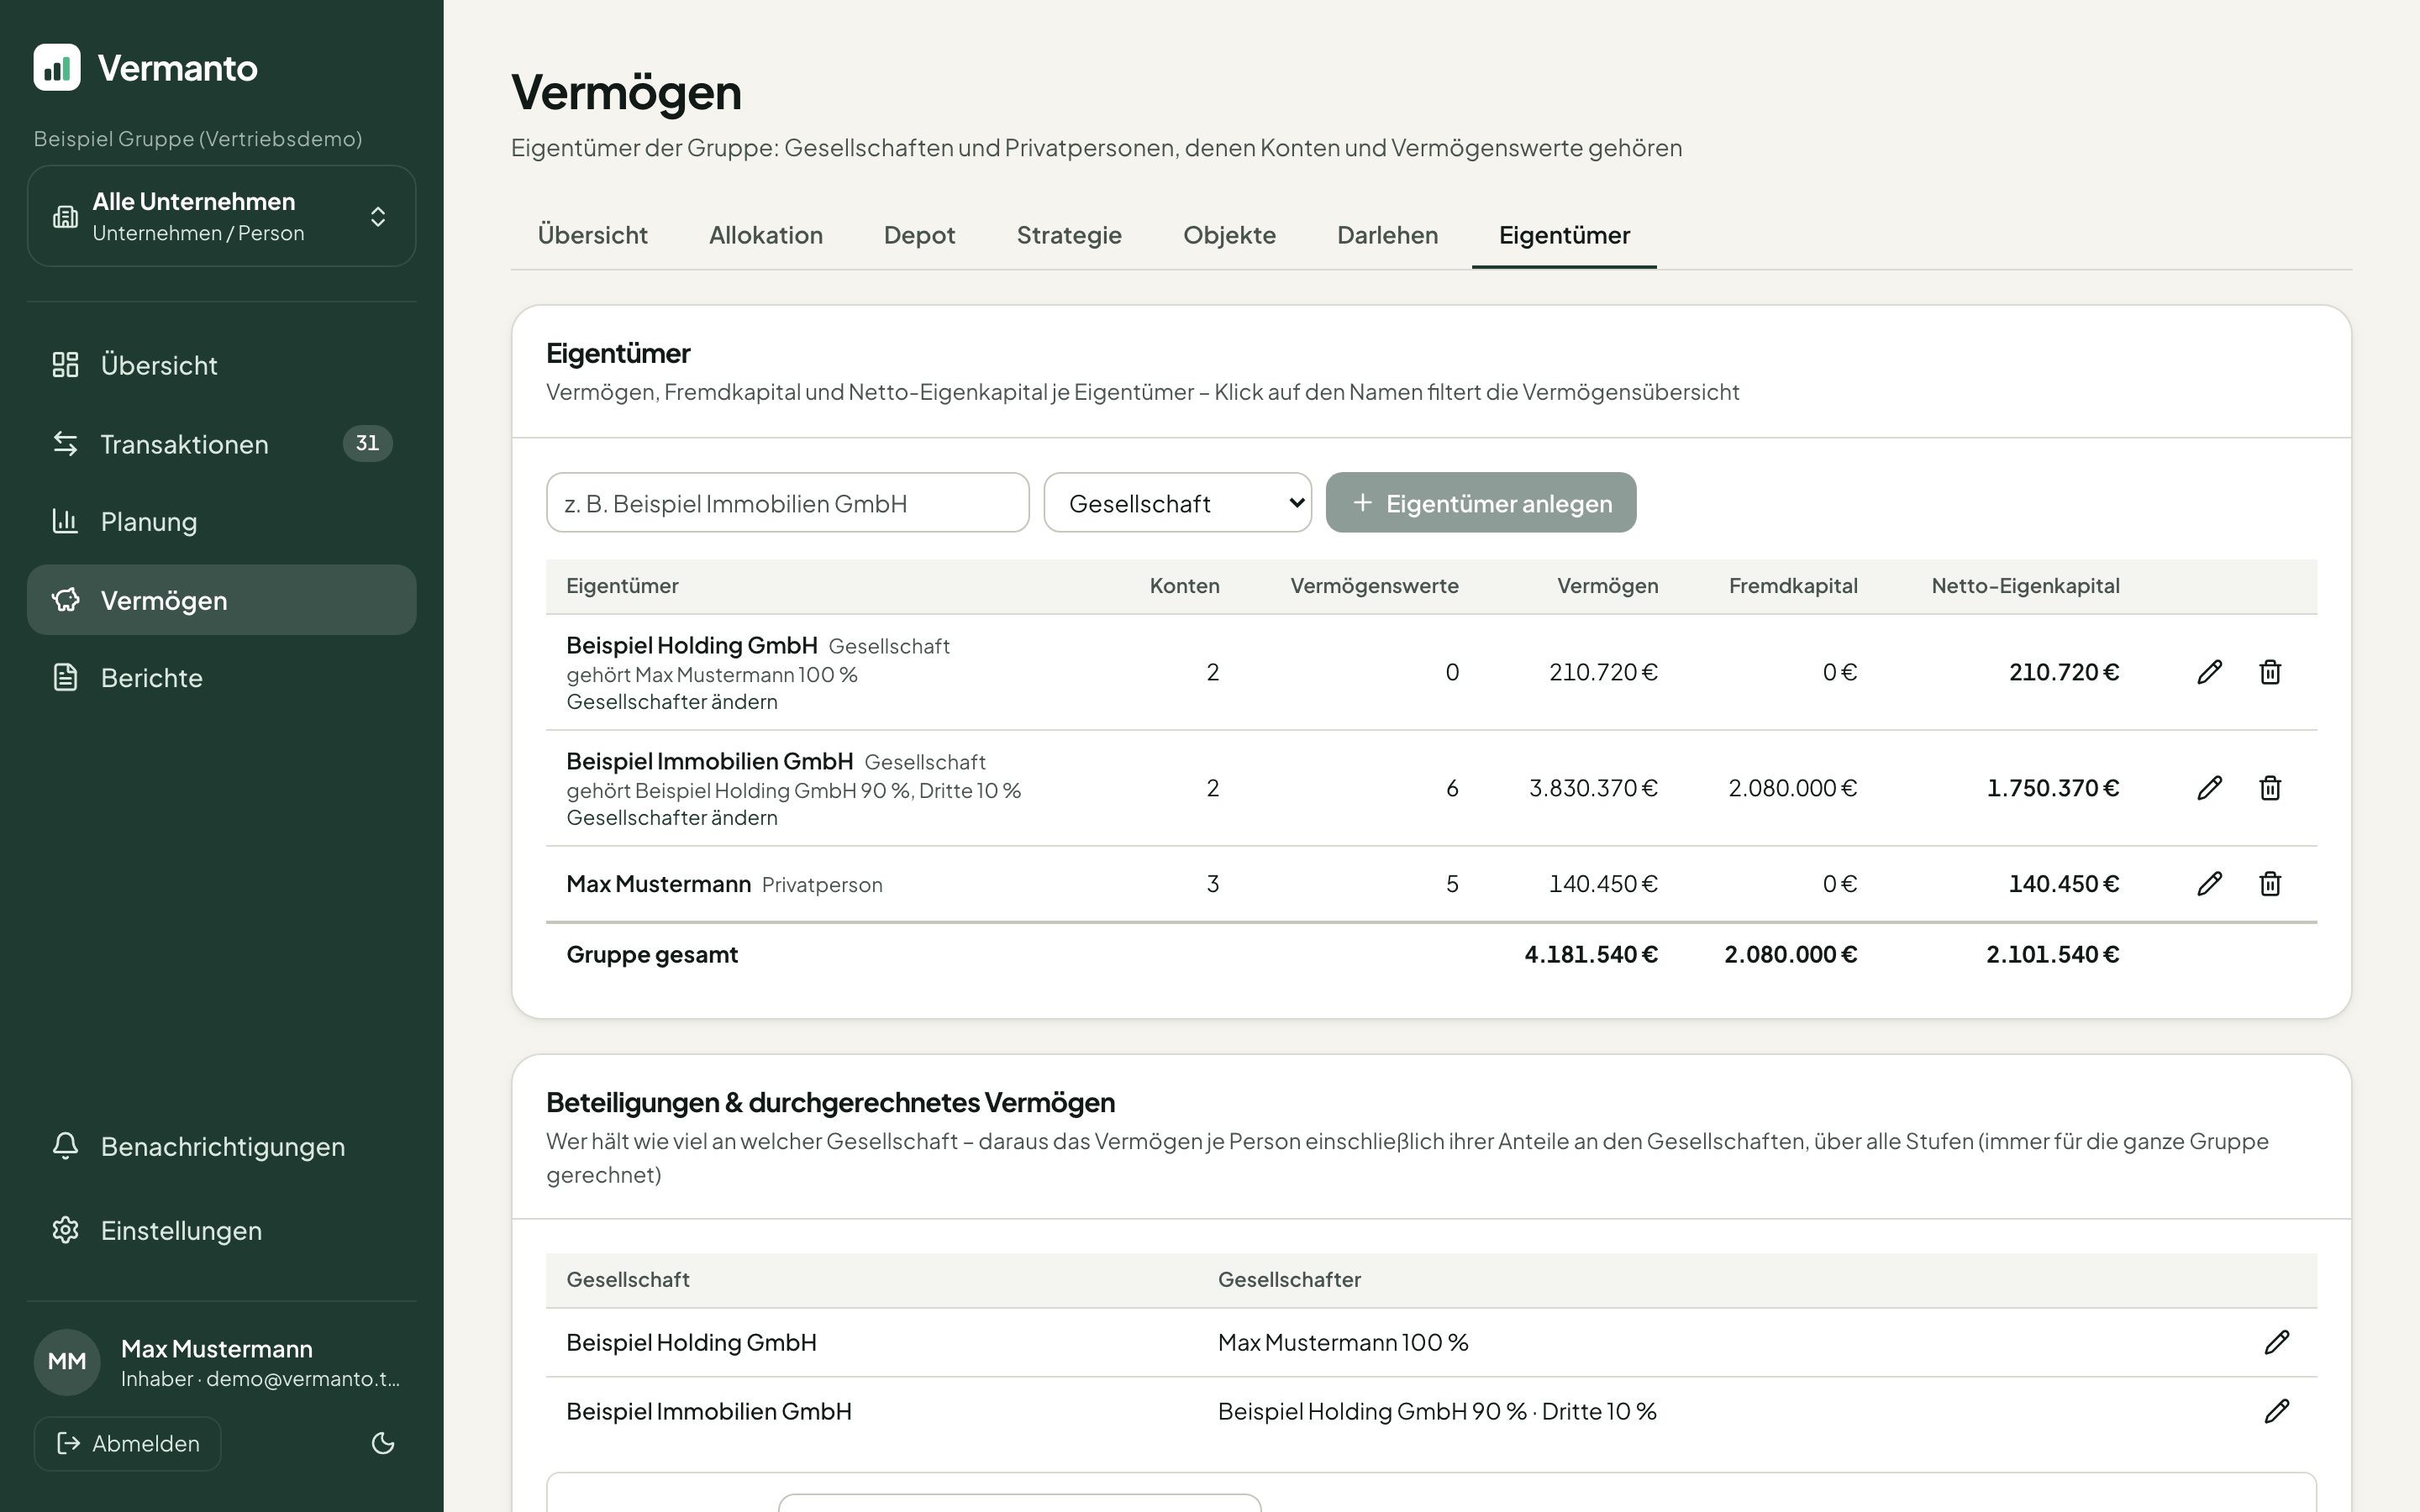Screen dimensions: 2420x1512
Task: Focus the owner name input field
Action: (x=787, y=503)
